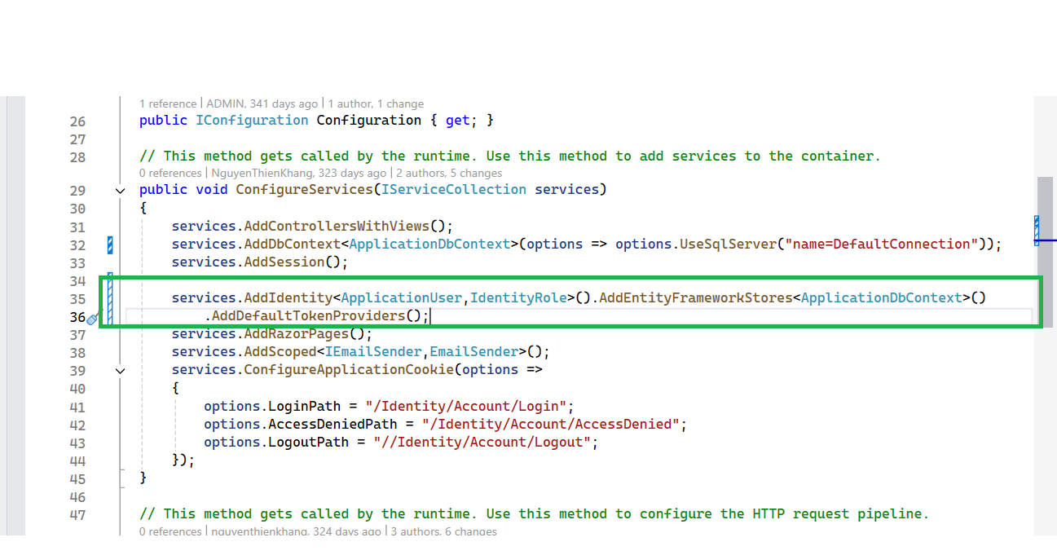Click the Configuration property name on line 26
1057x555 pixels.
[x=369, y=121]
